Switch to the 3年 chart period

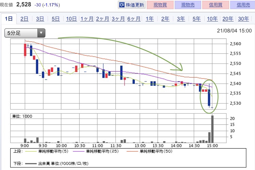(x=181, y=19)
